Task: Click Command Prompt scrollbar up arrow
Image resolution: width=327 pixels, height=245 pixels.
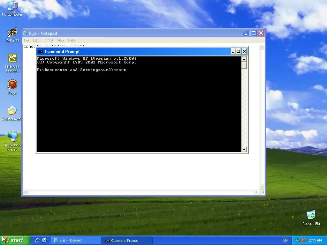Action: tap(244, 59)
